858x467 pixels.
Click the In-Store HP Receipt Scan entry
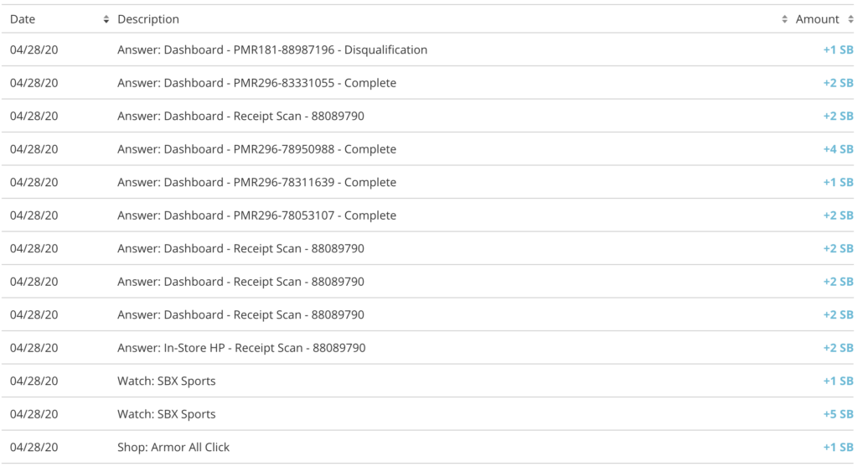pos(241,348)
